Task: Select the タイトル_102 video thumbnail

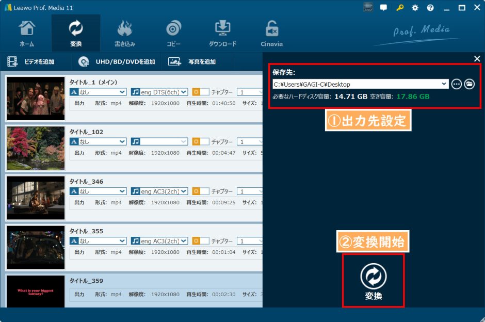Action: click(35, 148)
